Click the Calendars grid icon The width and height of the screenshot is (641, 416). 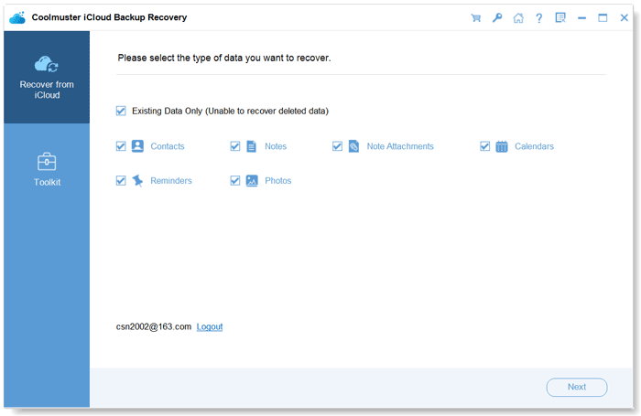(x=502, y=146)
